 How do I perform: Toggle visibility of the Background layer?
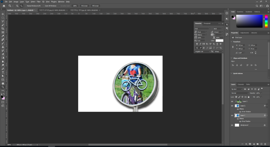click(x=232, y=125)
